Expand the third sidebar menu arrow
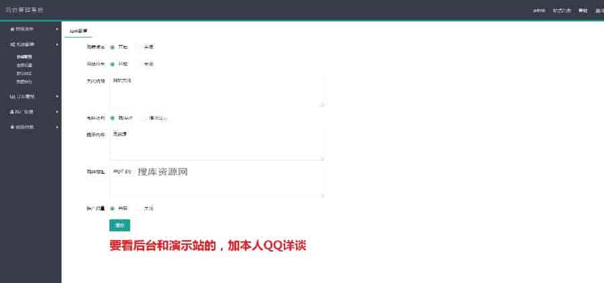Viewport: 604px width, 283px height. (x=57, y=97)
